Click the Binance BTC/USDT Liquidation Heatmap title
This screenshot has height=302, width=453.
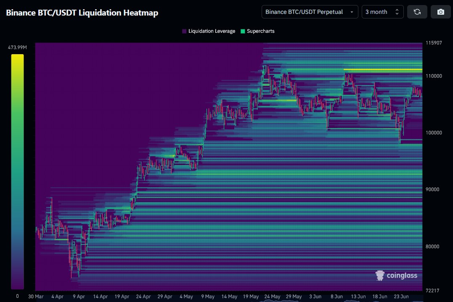82,13
